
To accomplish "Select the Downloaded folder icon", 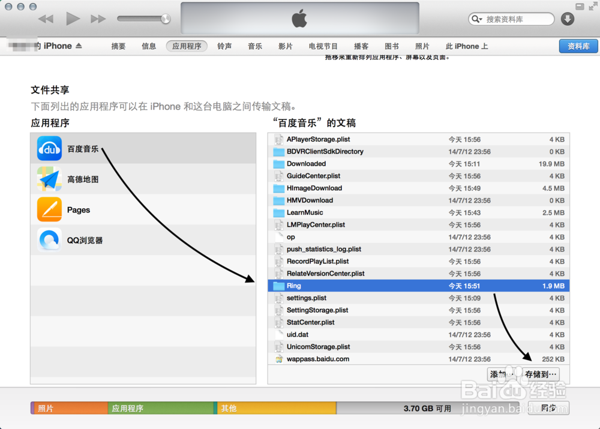I will tap(279, 164).
